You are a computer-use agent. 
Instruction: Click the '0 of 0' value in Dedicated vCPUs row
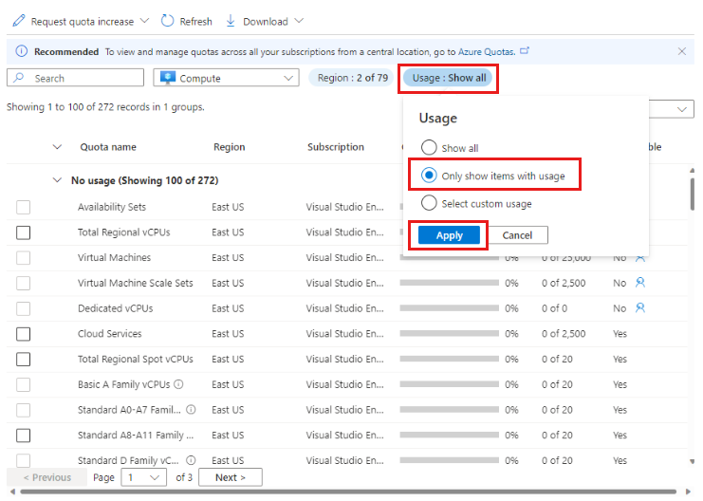coord(554,308)
